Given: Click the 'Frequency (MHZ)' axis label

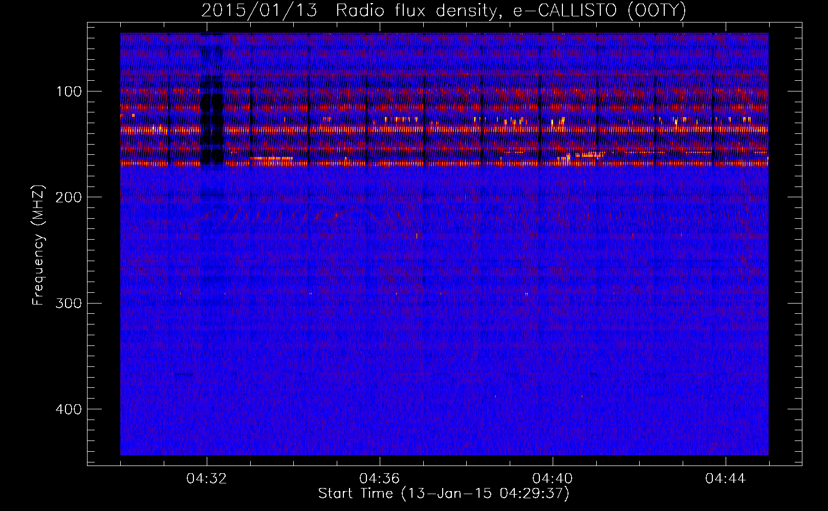Looking at the screenshot, I should [38, 245].
